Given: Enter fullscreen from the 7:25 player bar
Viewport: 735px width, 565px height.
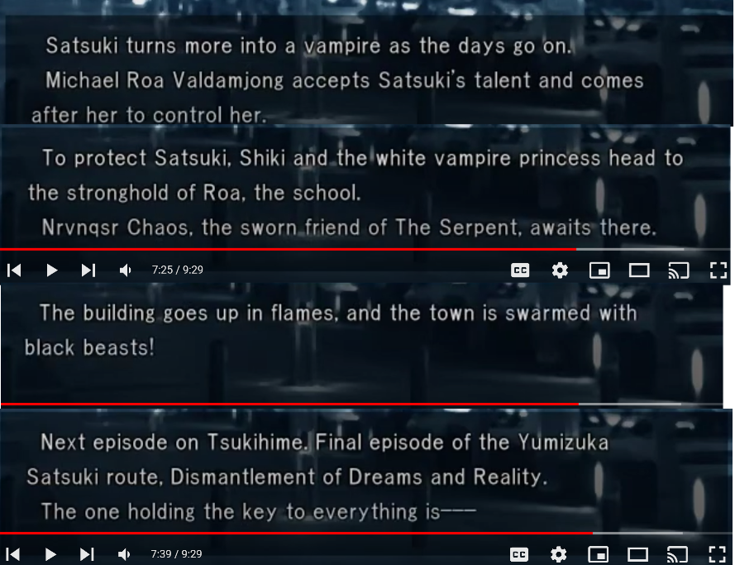Looking at the screenshot, I should tap(718, 270).
